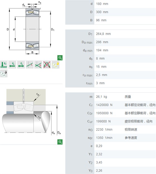Image resolution: width=156 pixels, height=174 pixels.
Task: Select the single-direction axial load Fa icon
Action: (x=12, y=65)
